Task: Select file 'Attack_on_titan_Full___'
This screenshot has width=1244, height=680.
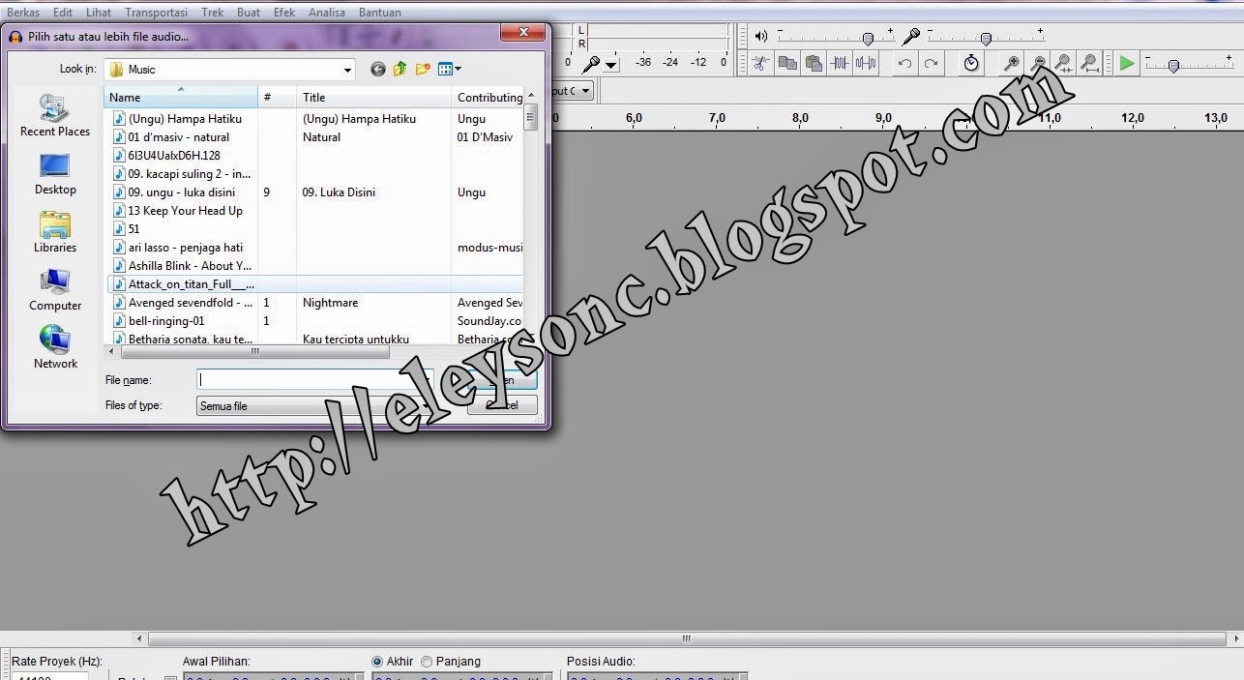Action: (192, 284)
